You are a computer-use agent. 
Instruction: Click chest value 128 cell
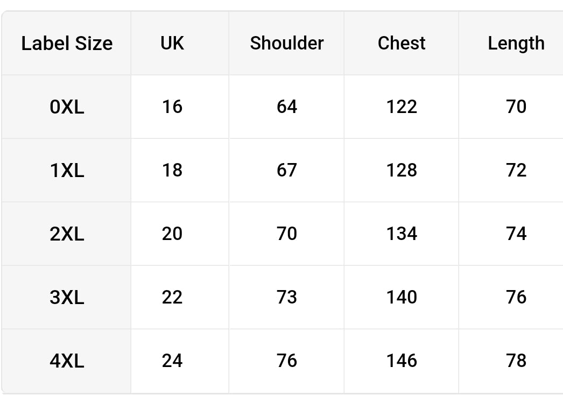tap(402, 171)
